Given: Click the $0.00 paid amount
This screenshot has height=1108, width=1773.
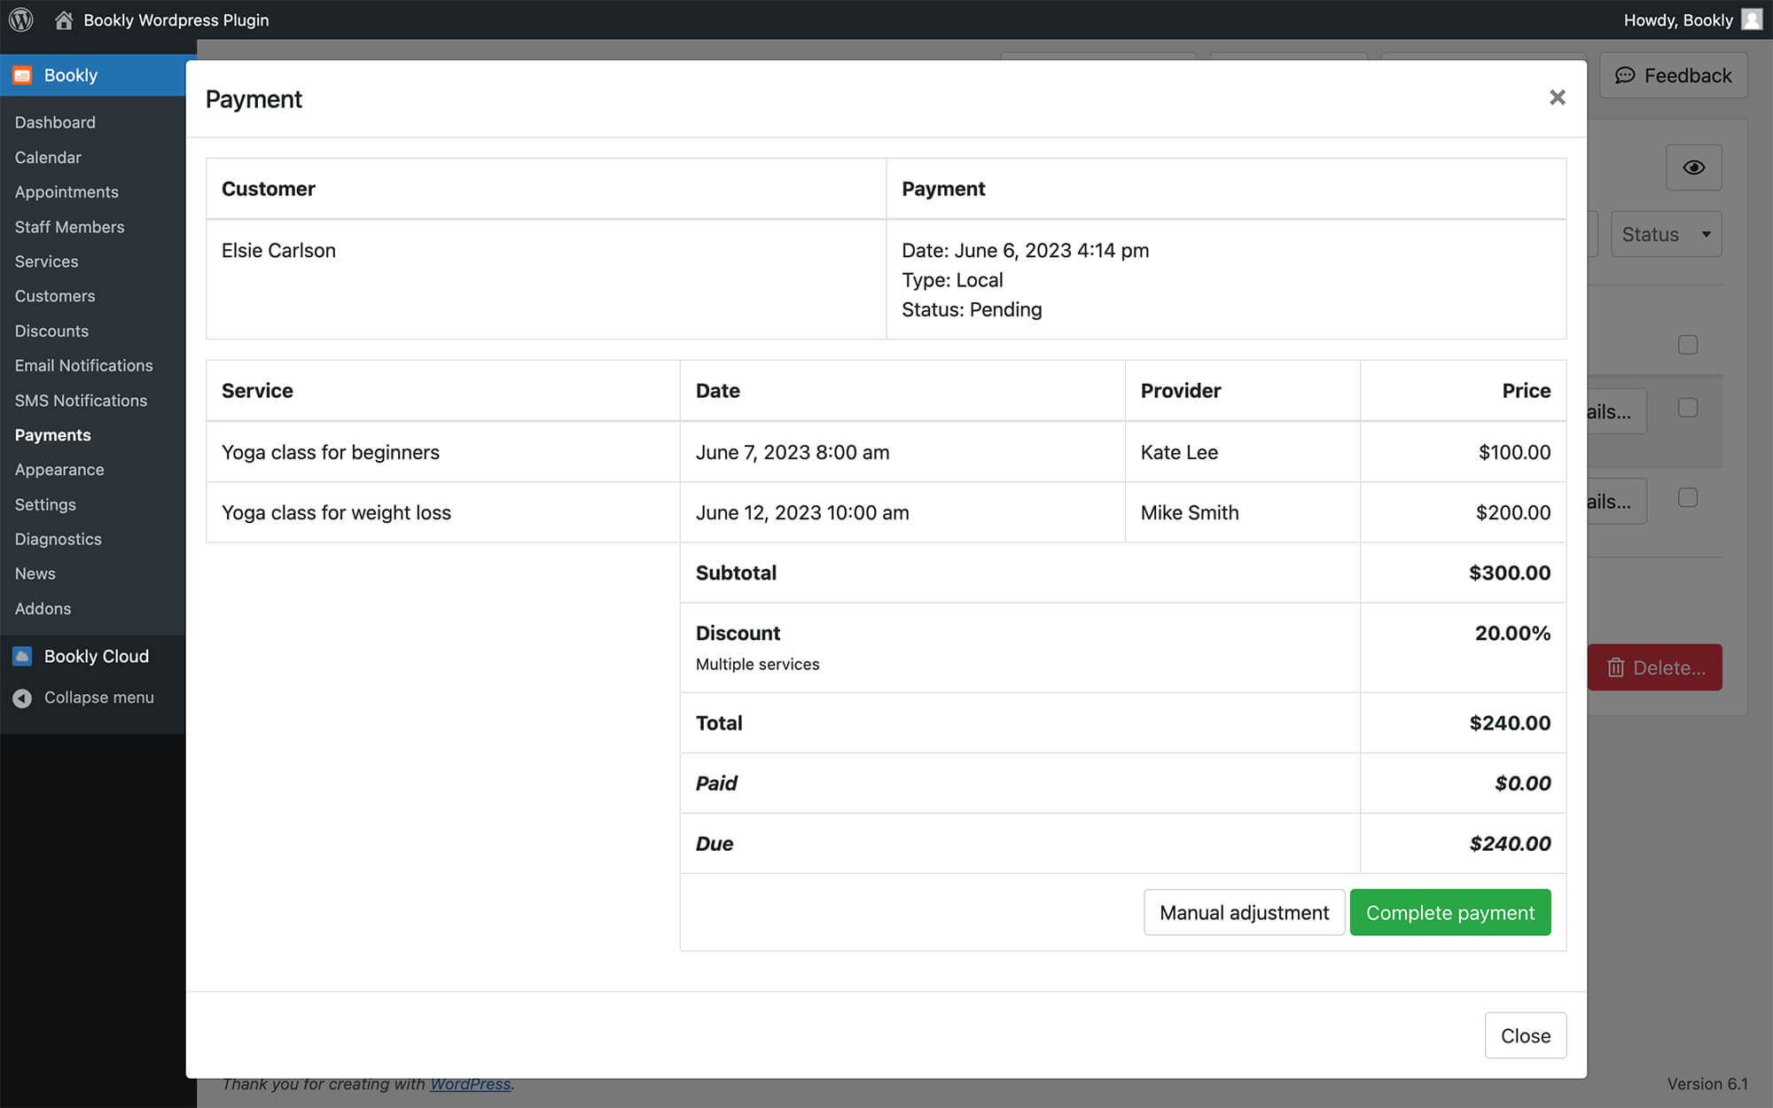Looking at the screenshot, I should pyautogui.click(x=1523, y=784).
